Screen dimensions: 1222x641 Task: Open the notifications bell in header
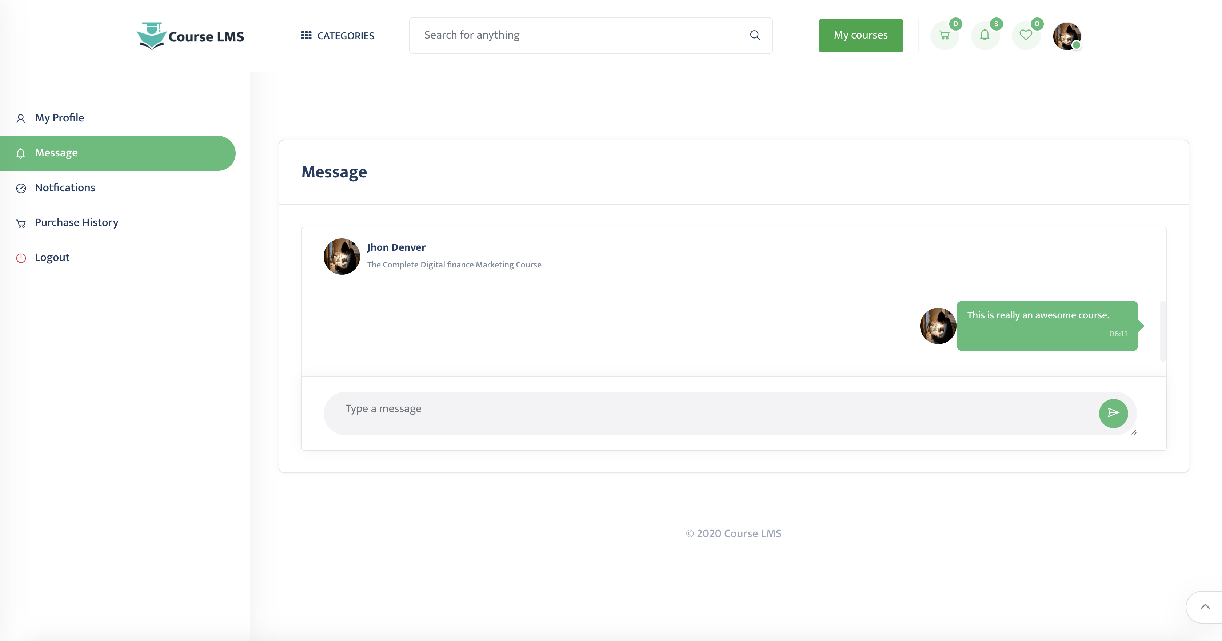[x=985, y=36]
